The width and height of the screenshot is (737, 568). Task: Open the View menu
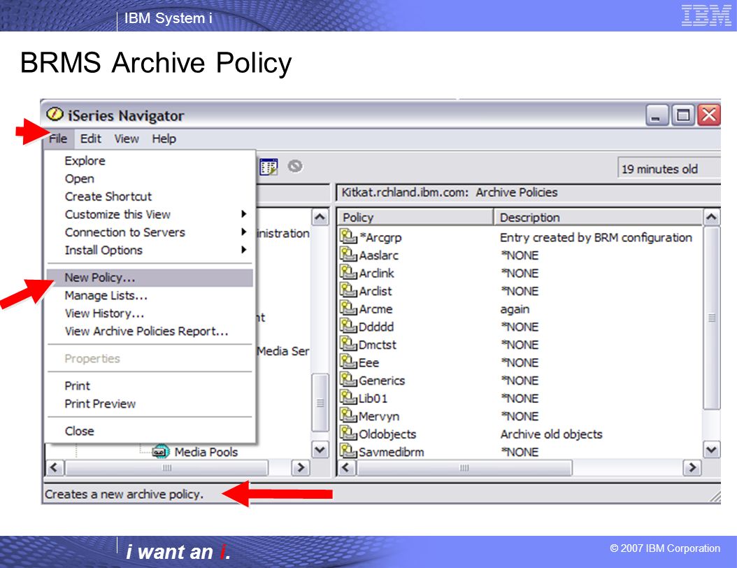(127, 139)
